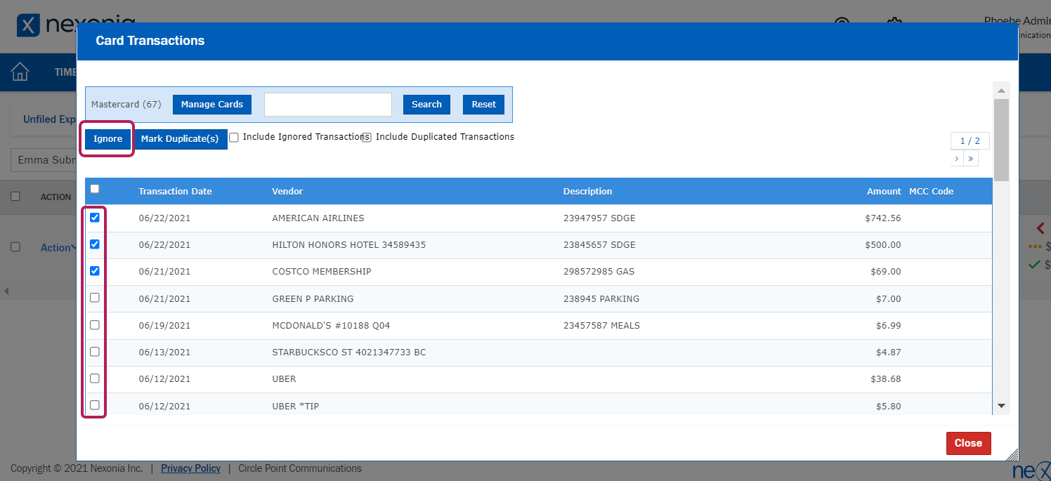Image resolution: width=1051 pixels, height=481 pixels.
Task: Select HILTON HONORS HOTEL 34589435 text
Action: [348, 245]
